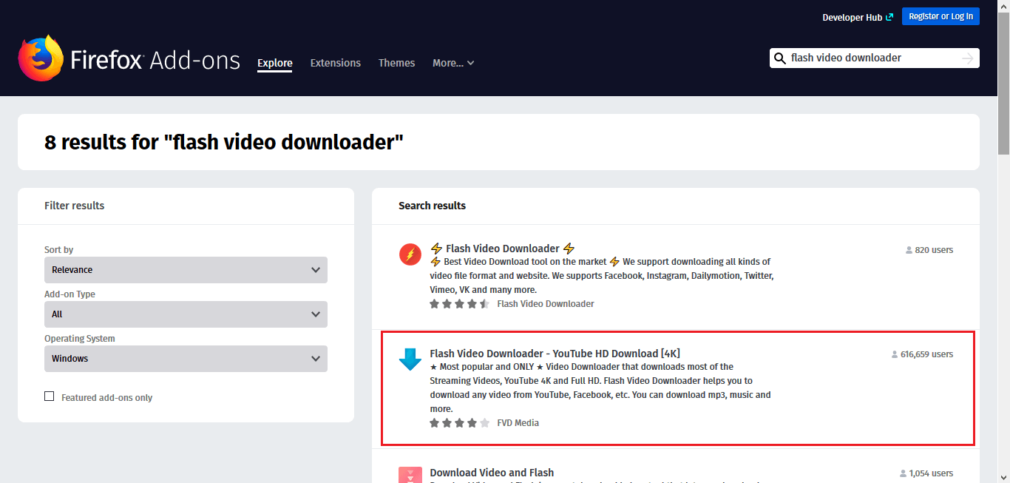
Task: Open the Sort by Relevance dropdown
Action: pyautogui.click(x=186, y=270)
